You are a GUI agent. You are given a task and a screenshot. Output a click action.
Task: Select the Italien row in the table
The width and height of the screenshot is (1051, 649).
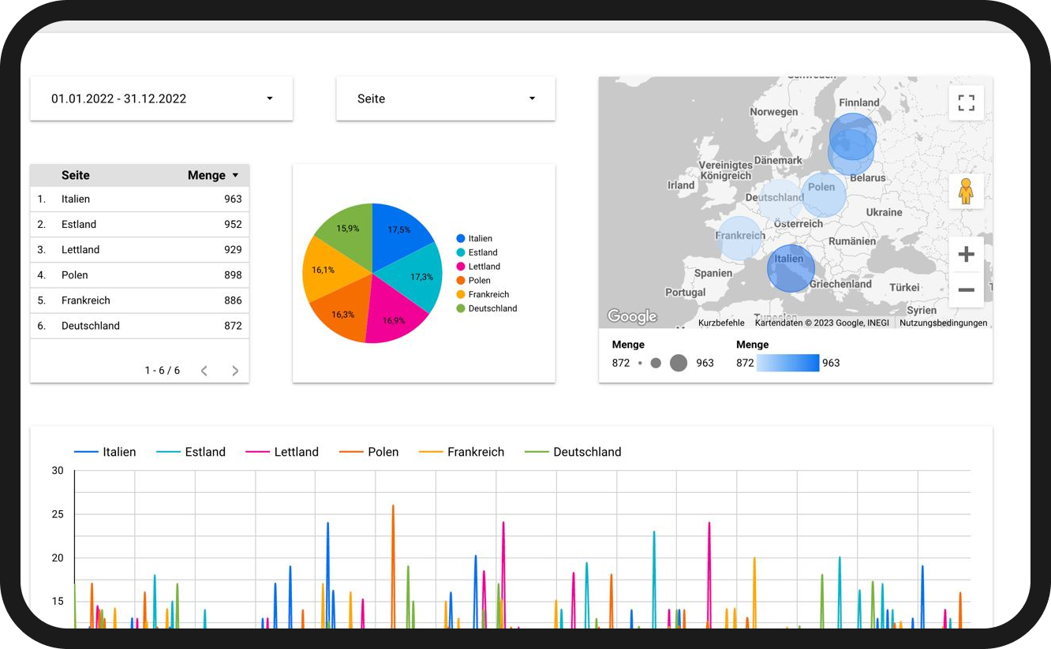[140, 200]
